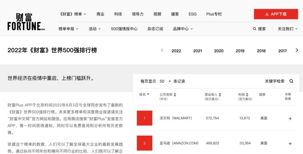Click the search magnifier icon in header
Image resolution: width=303 pixels, height=154 pixels.
click(254, 29)
